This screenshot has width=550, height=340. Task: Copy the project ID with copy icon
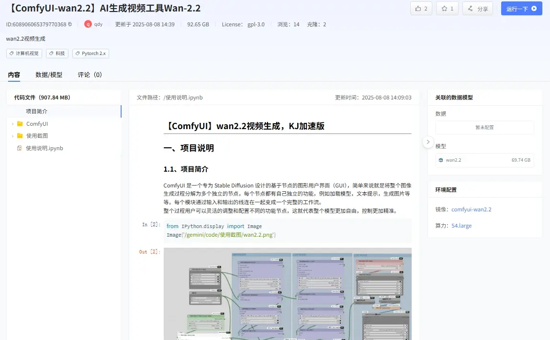point(70,24)
